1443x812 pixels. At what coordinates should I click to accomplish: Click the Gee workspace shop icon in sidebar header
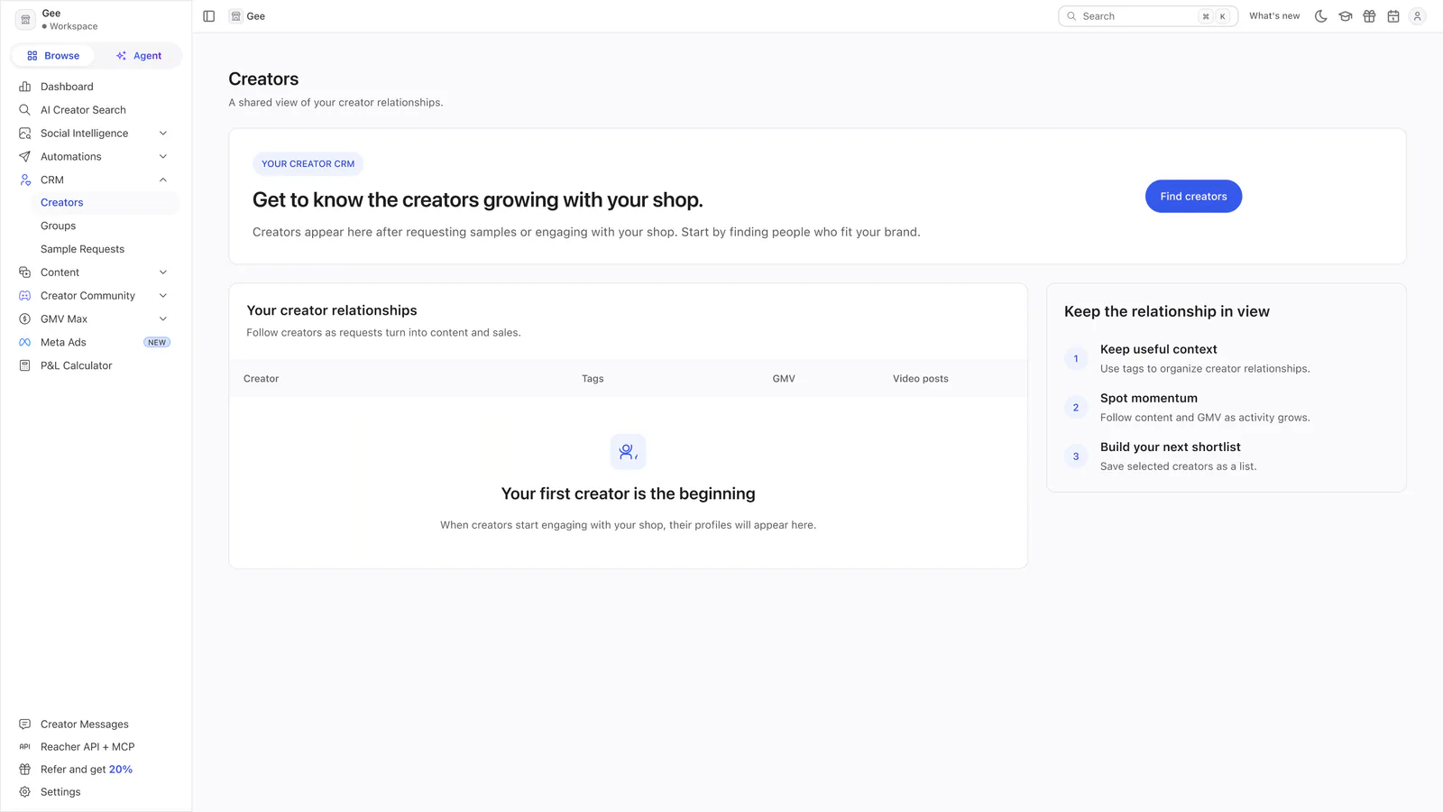(x=26, y=19)
